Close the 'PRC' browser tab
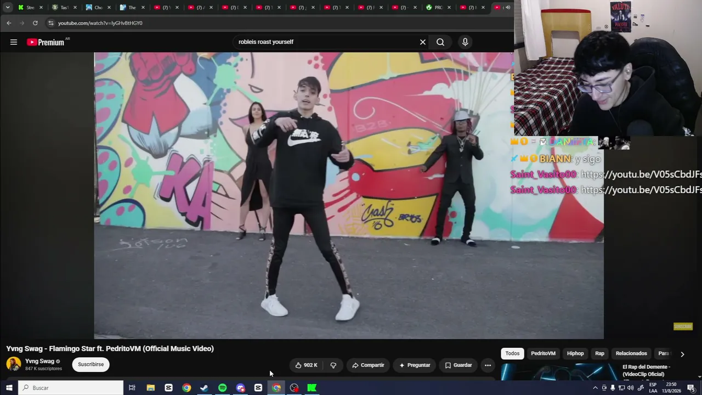 [449, 8]
